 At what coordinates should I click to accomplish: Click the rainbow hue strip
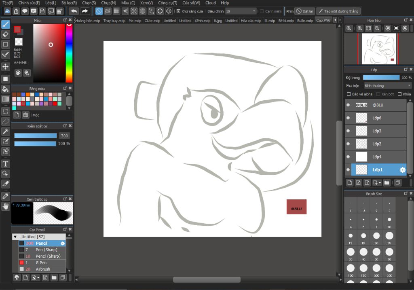coord(69,53)
